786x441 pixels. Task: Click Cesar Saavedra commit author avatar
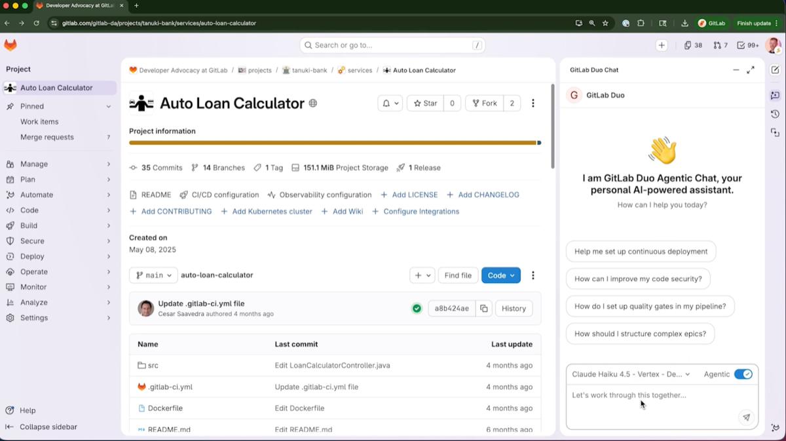pyautogui.click(x=145, y=309)
